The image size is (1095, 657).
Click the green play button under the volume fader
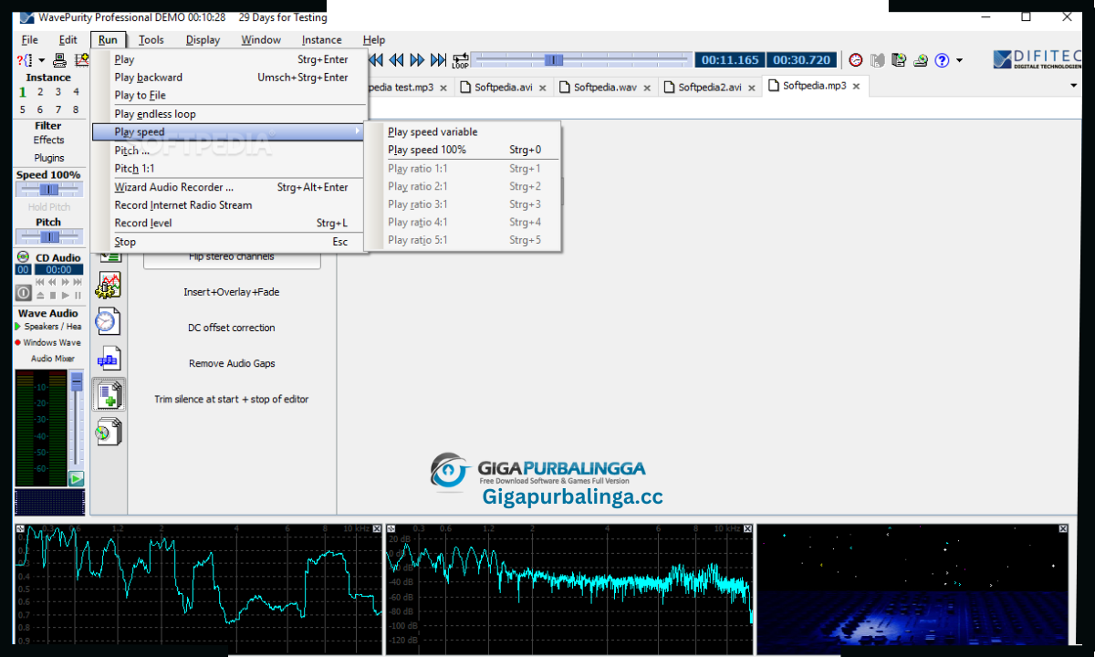pyautogui.click(x=77, y=478)
